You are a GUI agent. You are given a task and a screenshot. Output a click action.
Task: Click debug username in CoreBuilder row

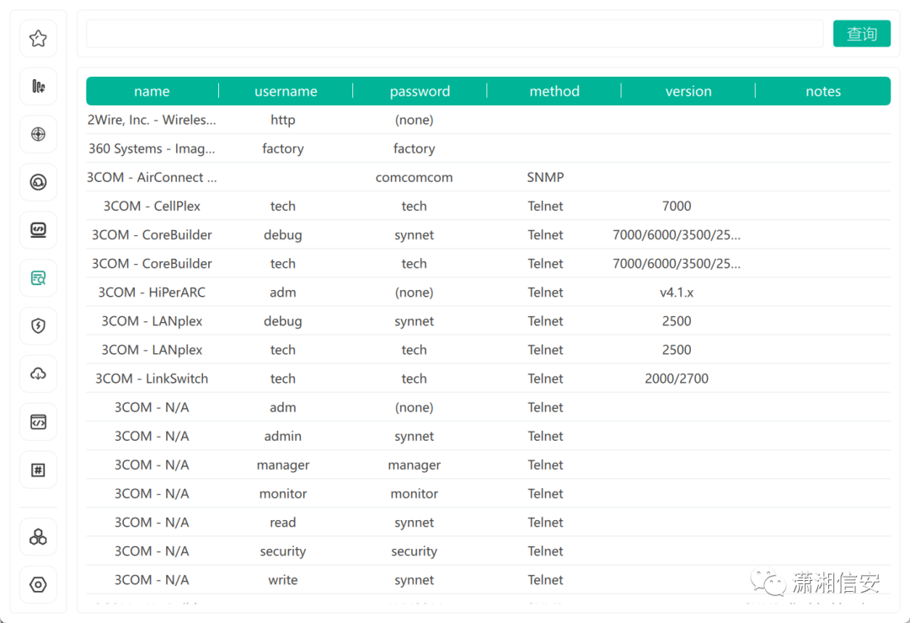click(282, 235)
